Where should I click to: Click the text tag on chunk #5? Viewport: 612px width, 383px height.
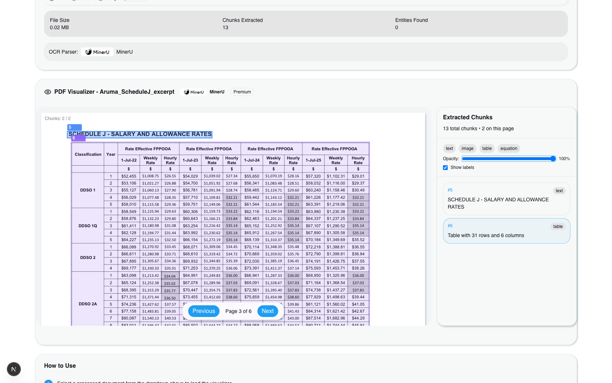click(x=559, y=191)
